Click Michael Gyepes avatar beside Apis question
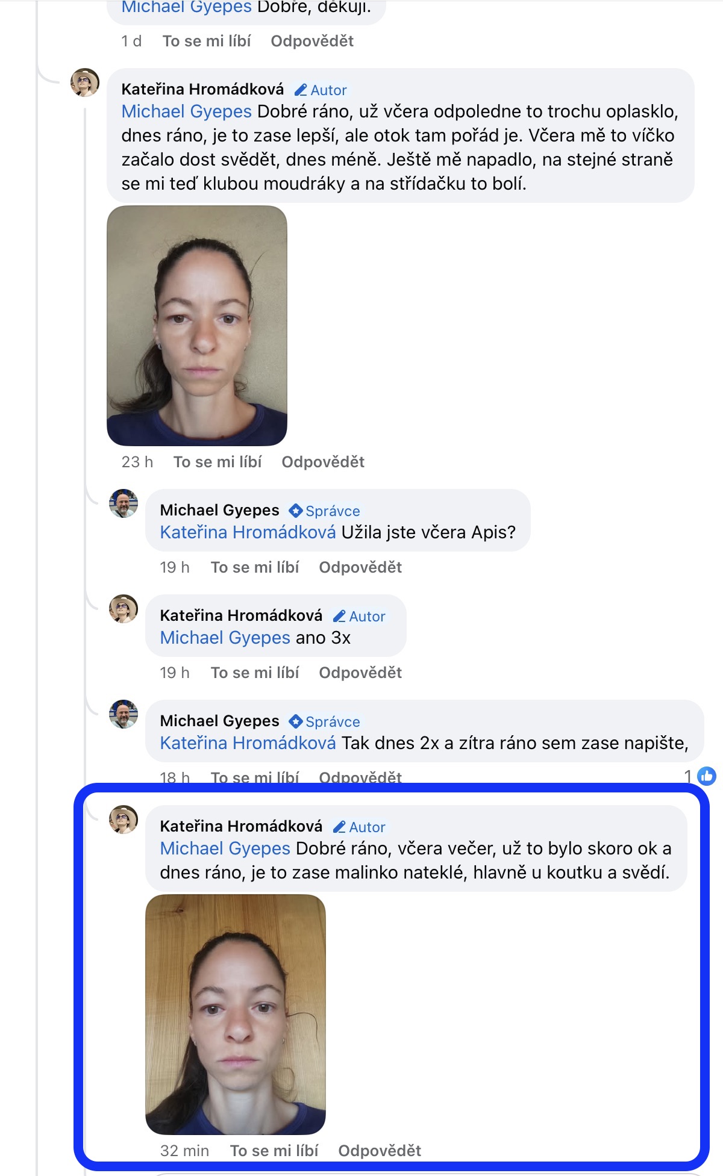 (124, 503)
